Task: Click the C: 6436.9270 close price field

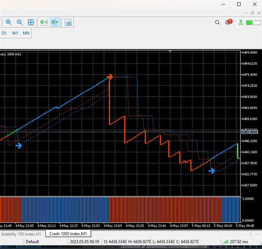Action: point(187,242)
